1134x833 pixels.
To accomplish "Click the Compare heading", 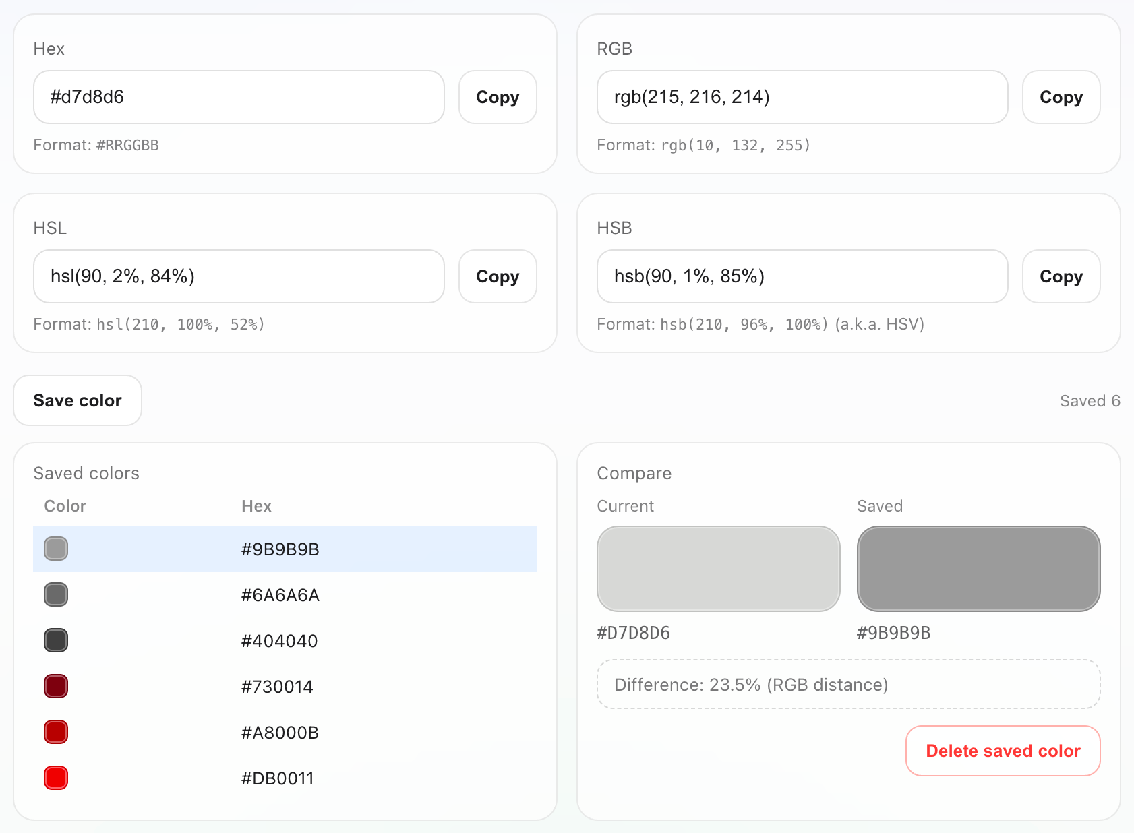I will 634,473.
